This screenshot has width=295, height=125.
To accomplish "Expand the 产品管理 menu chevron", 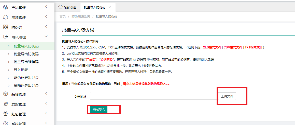I will point(46,7).
